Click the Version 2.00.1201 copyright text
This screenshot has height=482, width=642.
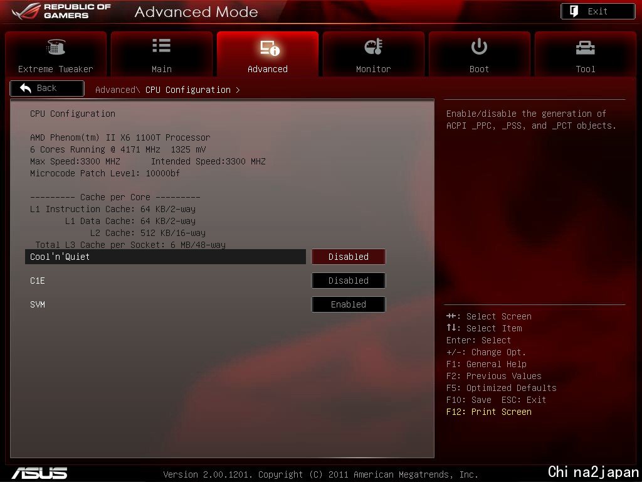pos(320,474)
